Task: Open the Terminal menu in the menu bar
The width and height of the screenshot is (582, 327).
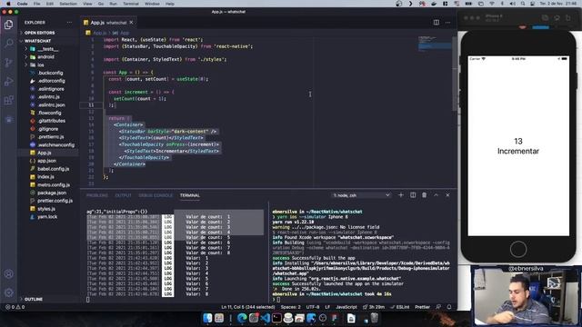Action: tap(131, 4)
